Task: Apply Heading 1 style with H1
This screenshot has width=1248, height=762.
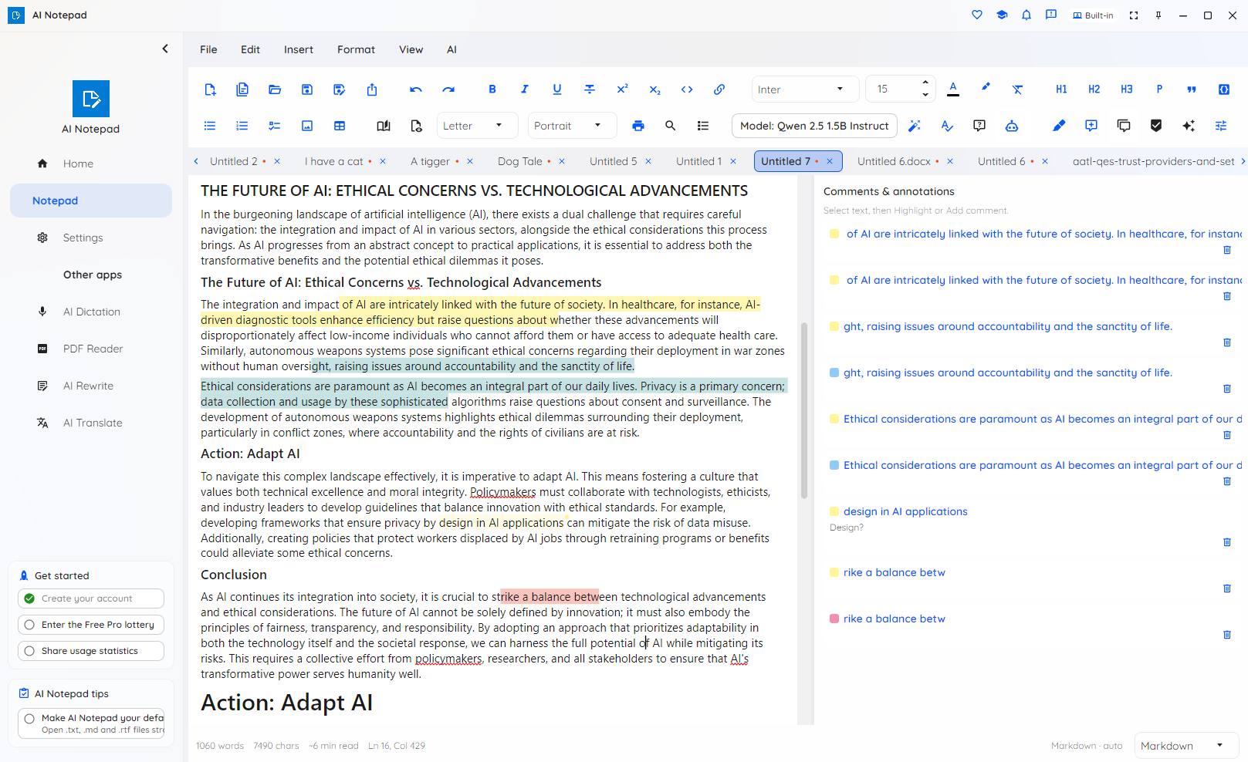Action: tap(1062, 89)
